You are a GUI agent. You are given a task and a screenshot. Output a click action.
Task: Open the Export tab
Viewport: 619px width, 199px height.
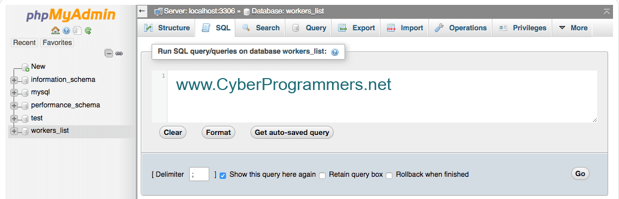pyautogui.click(x=356, y=28)
